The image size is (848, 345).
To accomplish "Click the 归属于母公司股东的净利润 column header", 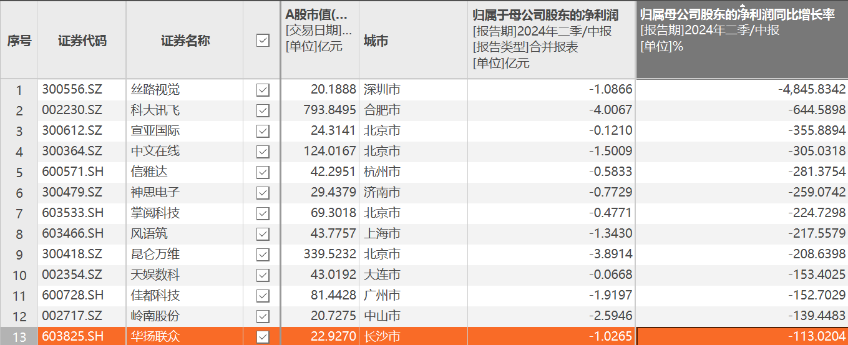I will 552,41.
